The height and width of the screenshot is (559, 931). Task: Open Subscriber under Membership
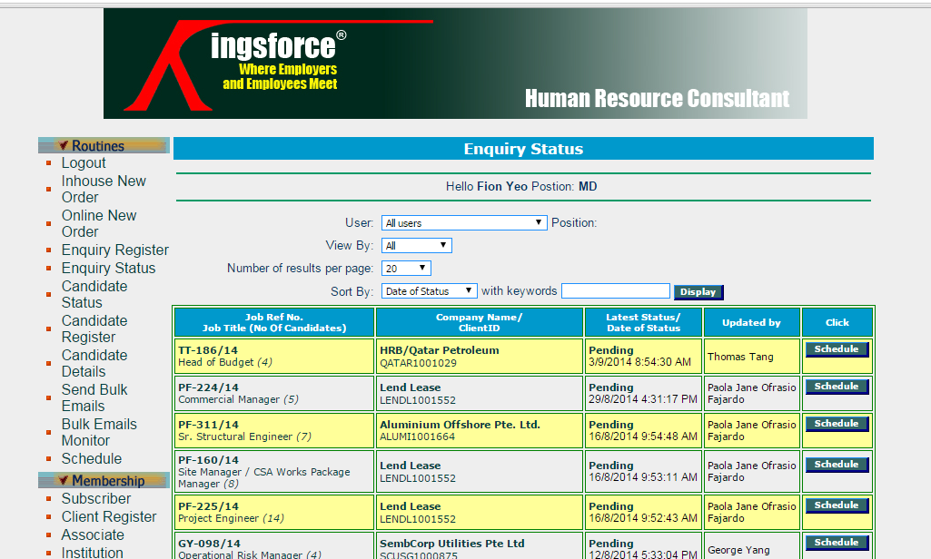pos(96,498)
